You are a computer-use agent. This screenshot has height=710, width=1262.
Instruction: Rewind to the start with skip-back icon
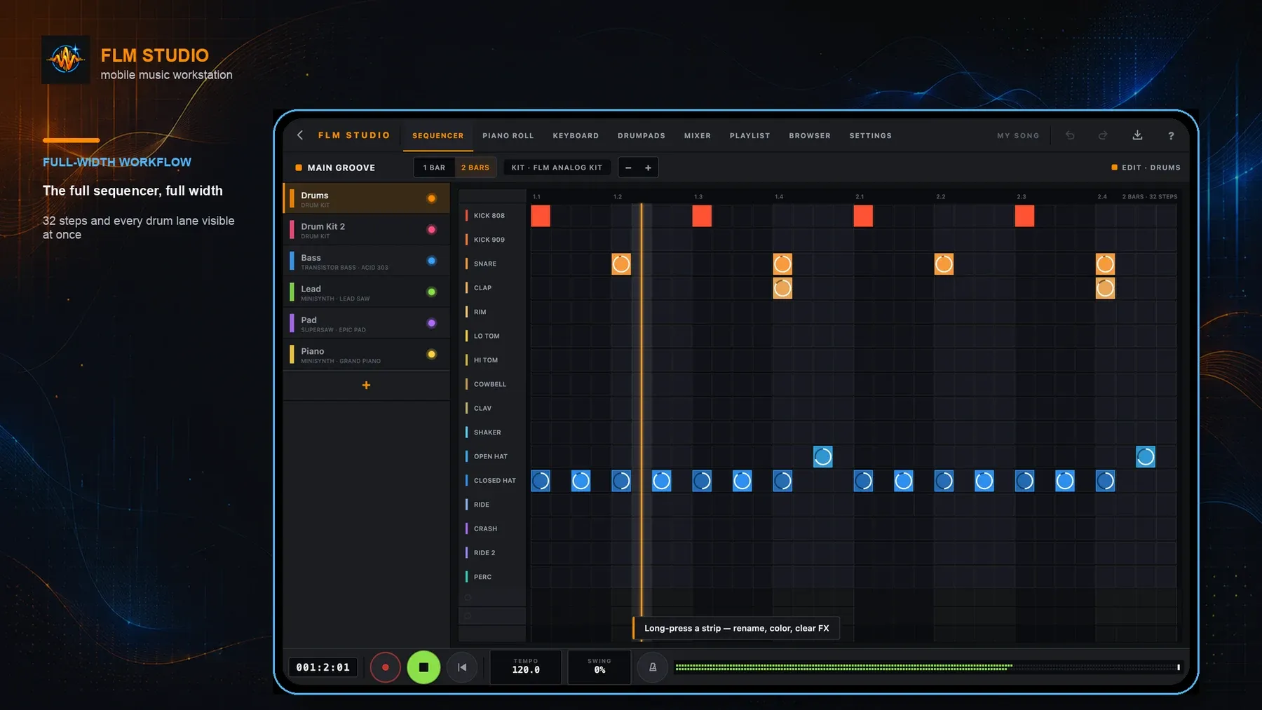point(462,667)
